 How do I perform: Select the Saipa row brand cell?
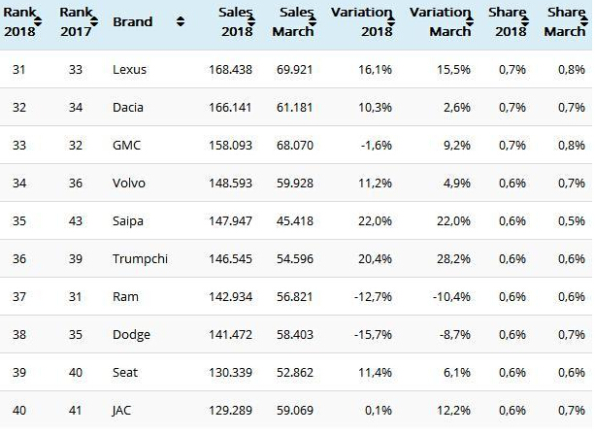point(129,220)
